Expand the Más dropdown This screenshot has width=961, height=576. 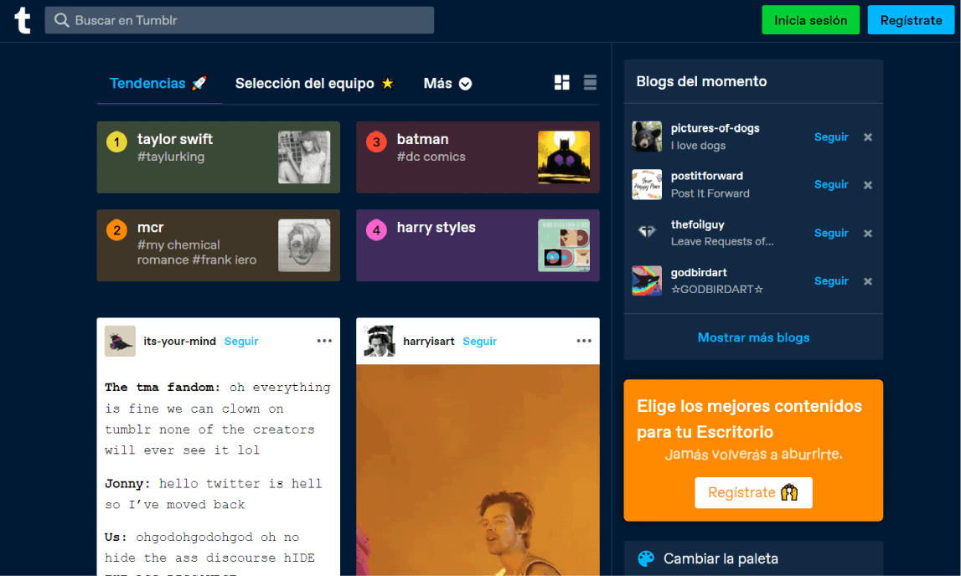click(447, 83)
